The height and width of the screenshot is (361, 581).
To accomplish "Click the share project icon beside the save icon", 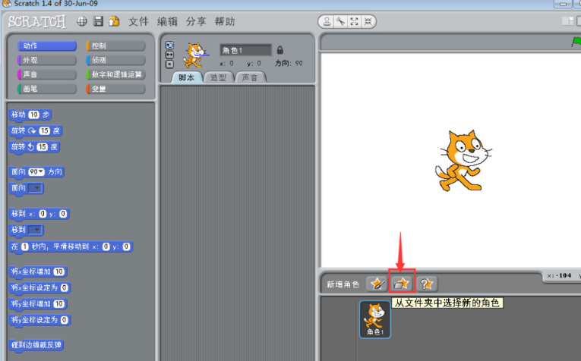I will click(114, 21).
